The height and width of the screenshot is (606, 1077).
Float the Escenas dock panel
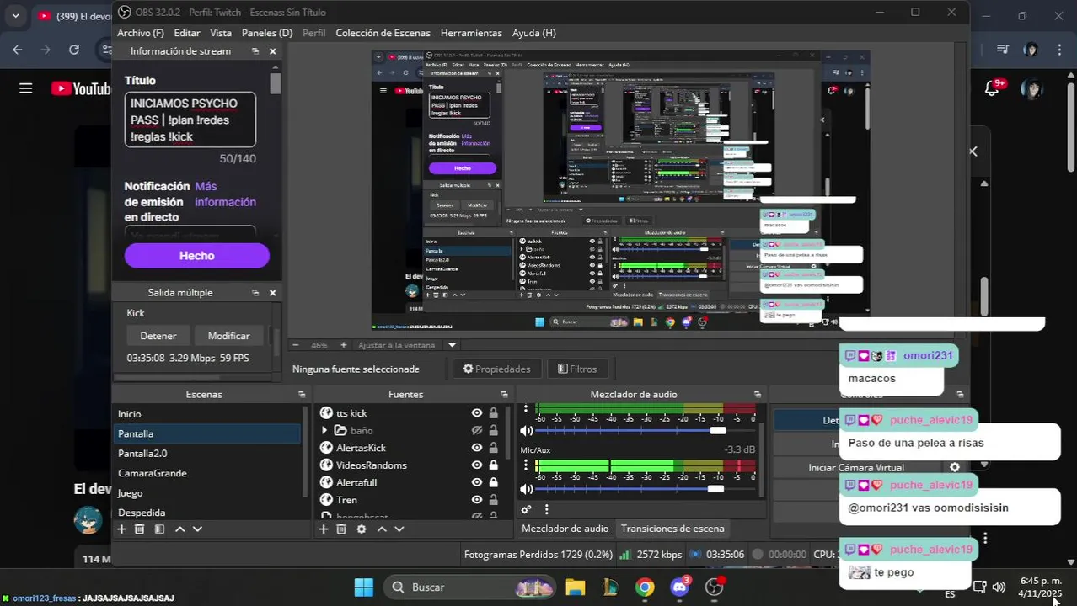pos(302,395)
